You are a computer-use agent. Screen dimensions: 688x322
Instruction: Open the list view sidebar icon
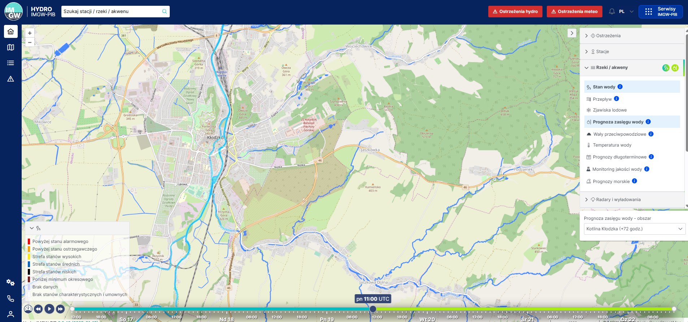click(x=11, y=63)
